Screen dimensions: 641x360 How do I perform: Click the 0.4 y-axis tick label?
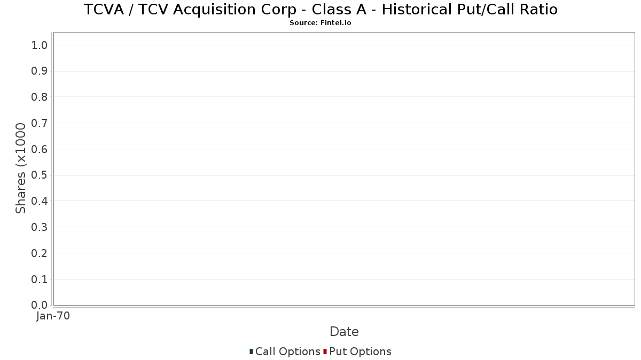40,201
